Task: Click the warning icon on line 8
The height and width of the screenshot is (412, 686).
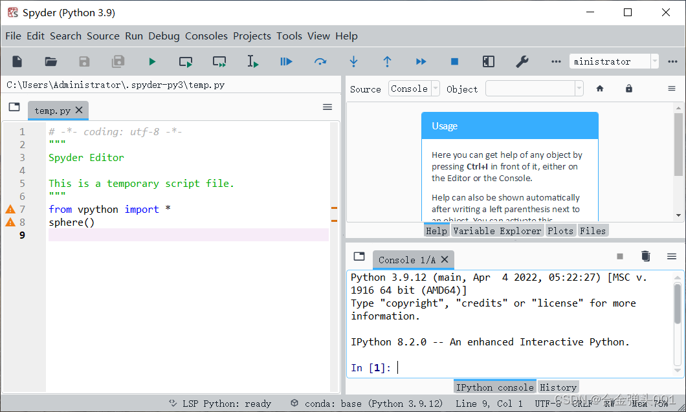Action: pos(10,222)
